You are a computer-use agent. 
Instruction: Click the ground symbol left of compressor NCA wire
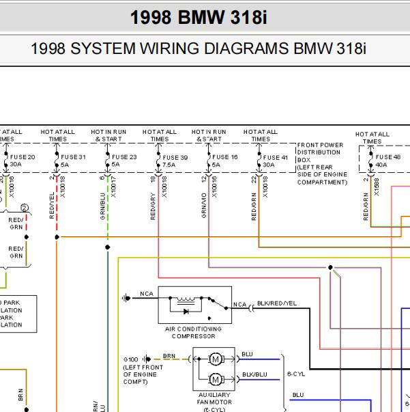[127, 298]
